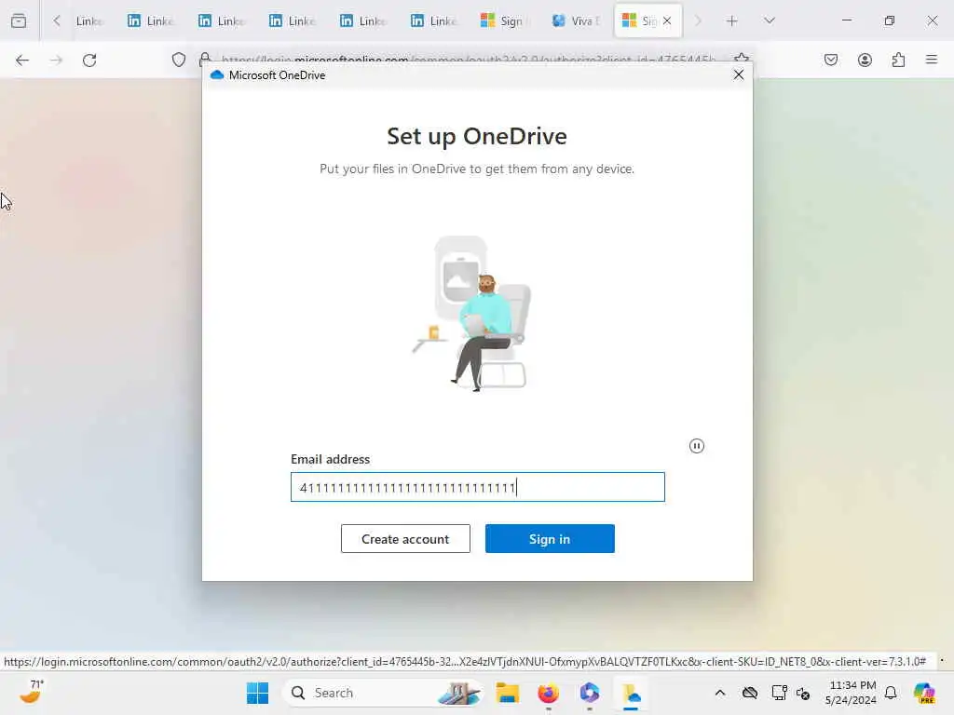Screen dimensions: 954x715
Task: Reload the page with the refresh icon
Action: click(x=89, y=61)
